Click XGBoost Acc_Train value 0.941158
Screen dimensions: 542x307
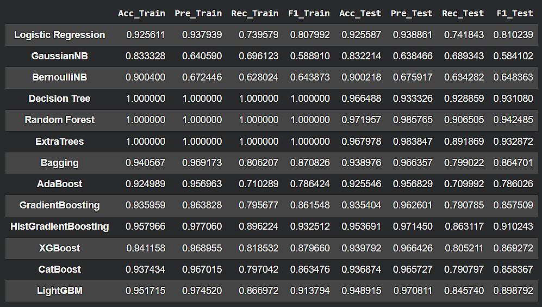point(146,248)
